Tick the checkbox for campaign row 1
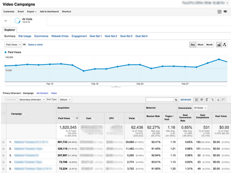231x175 pixels. click(x=3, y=142)
